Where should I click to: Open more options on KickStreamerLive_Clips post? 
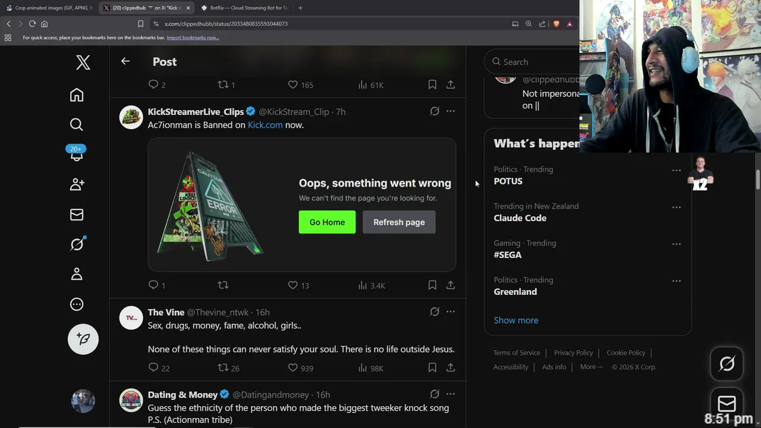point(451,111)
